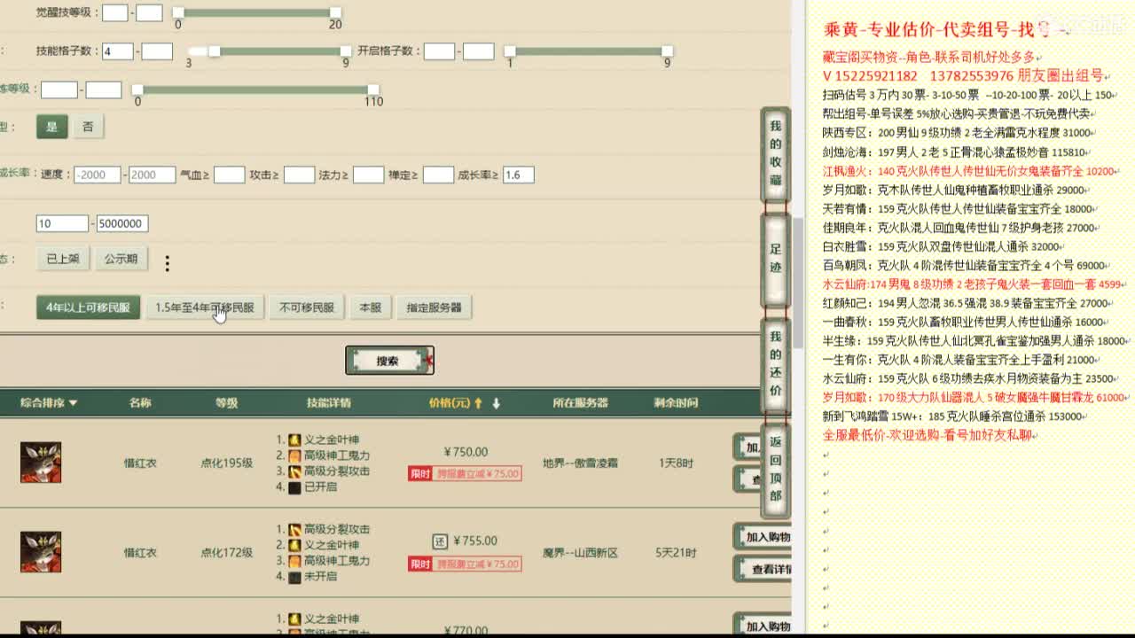Click 觉醒技等级 minimum input field
This screenshot has width=1135, height=638.
115,12
